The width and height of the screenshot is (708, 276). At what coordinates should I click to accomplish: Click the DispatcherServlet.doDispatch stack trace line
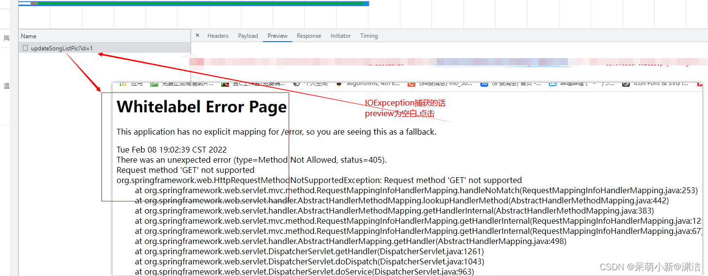[x=310, y=261]
